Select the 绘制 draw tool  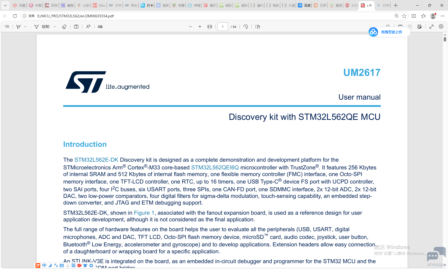pyautogui.click(x=42, y=27)
